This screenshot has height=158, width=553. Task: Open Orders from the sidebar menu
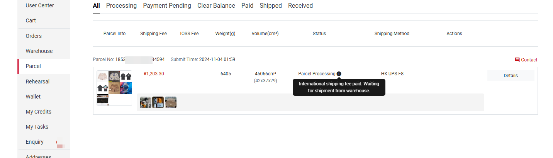pos(34,36)
